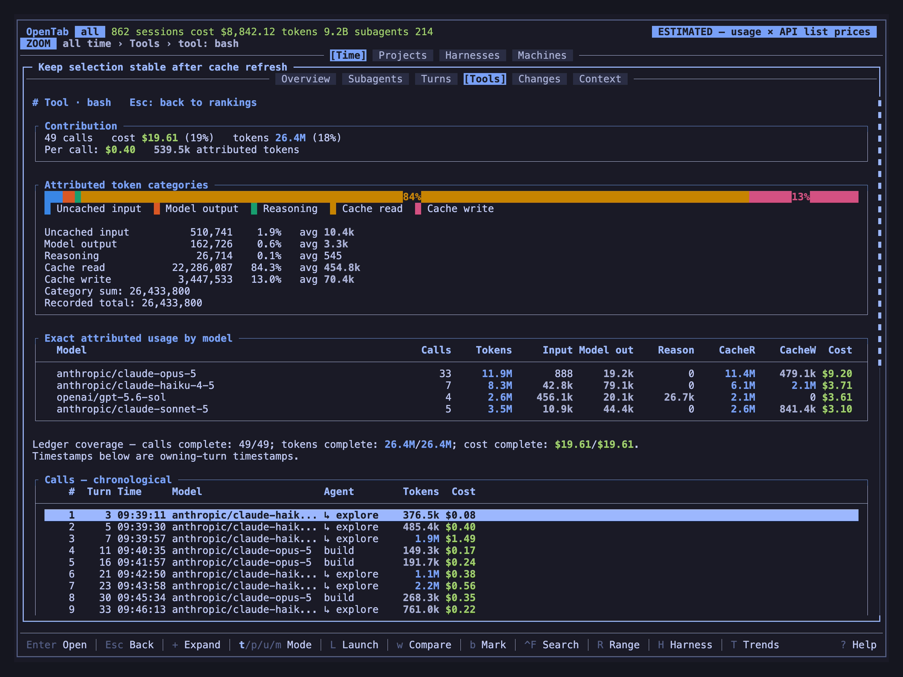This screenshot has height=677, width=903.
Task: Click Range in footer bar
Action: click(x=618, y=645)
